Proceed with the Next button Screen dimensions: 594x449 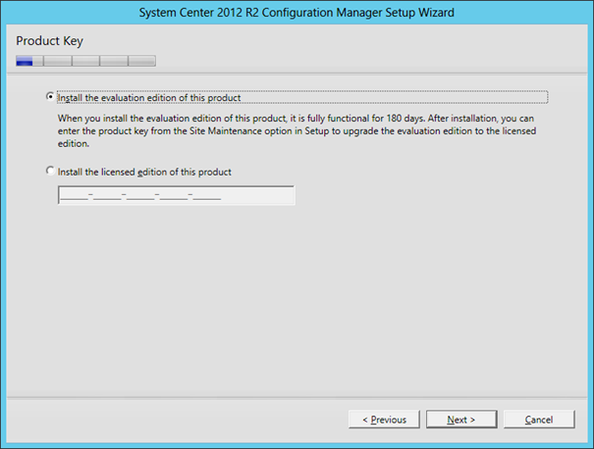point(461,420)
